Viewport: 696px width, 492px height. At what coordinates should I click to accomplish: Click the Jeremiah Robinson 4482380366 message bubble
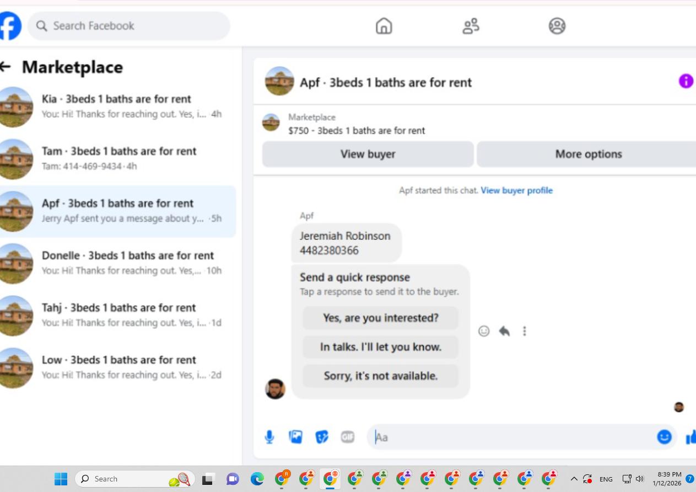tap(346, 243)
